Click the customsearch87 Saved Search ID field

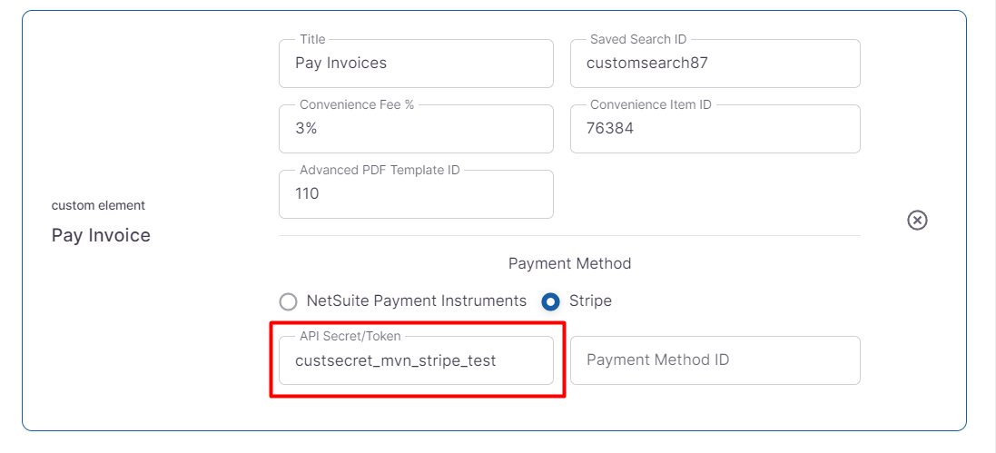(715, 64)
